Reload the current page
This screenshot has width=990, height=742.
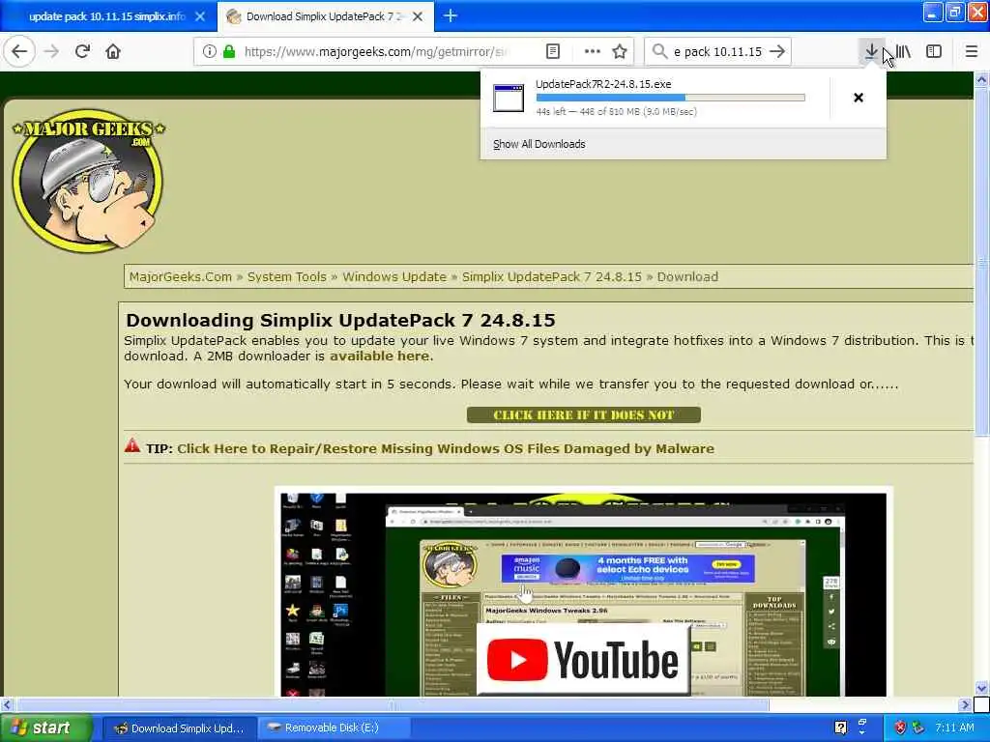(x=82, y=51)
